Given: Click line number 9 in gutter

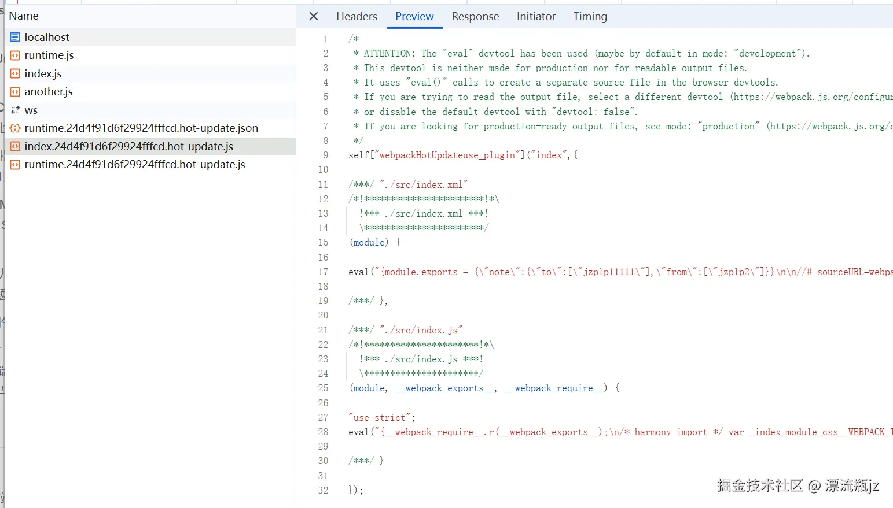Looking at the screenshot, I should (x=326, y=155).
